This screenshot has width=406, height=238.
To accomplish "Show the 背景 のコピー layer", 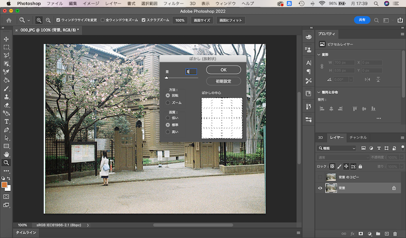I will [x=320, y=177].
